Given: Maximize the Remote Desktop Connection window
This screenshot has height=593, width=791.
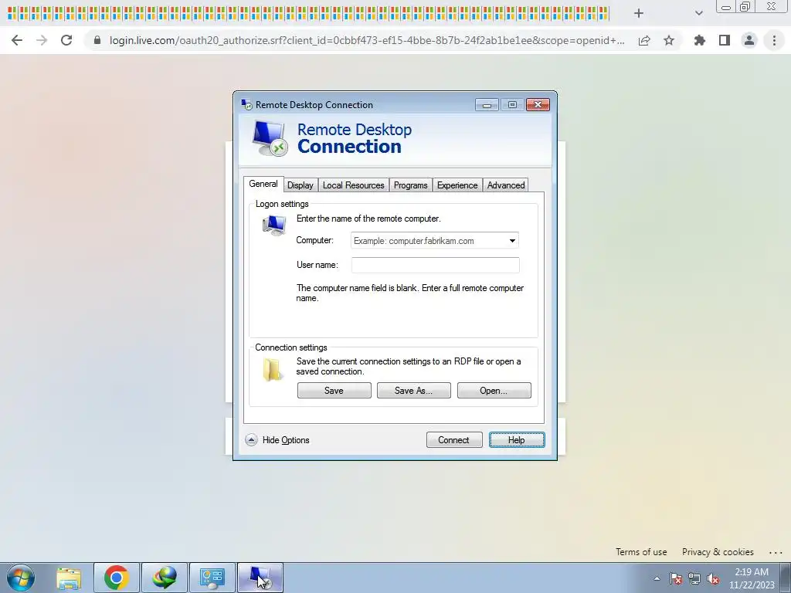Looking at the screenshot, I should tap(512, 104).
